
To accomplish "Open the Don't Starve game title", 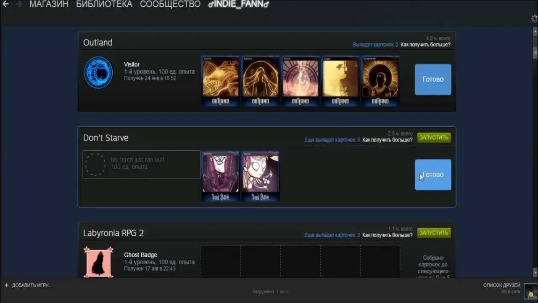I will tap(106, 138).
